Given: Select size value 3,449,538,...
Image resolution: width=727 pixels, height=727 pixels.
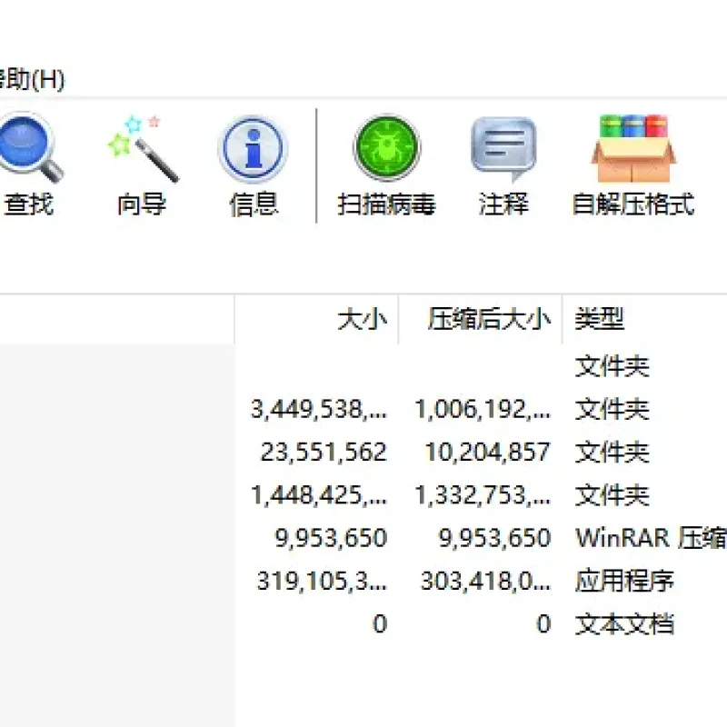Looking at the screenshot, I should coord(318,410).
